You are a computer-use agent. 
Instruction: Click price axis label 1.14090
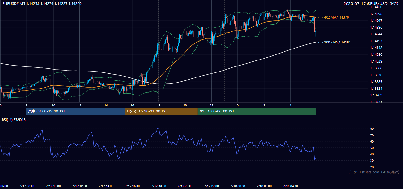point(377,54)
